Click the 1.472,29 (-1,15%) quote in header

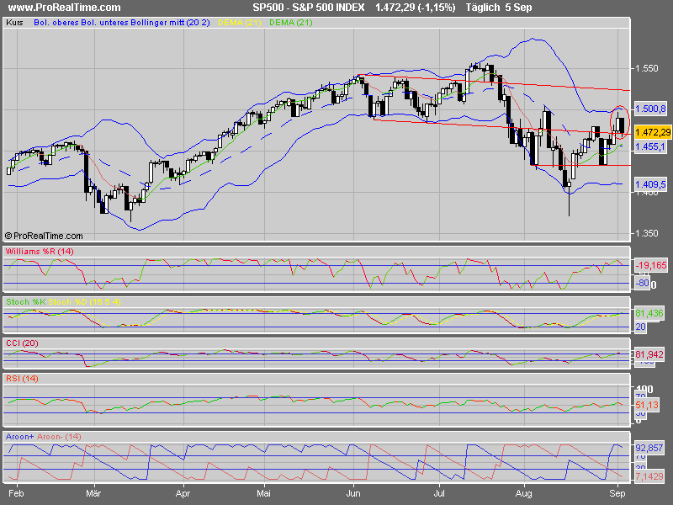[415, 8]
